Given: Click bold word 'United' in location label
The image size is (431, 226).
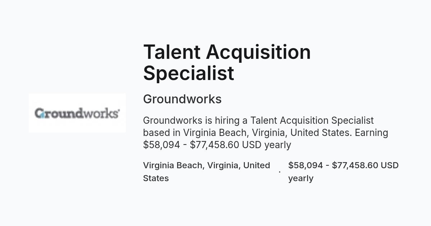Looking at the screenshot, I should click(256, 165).
